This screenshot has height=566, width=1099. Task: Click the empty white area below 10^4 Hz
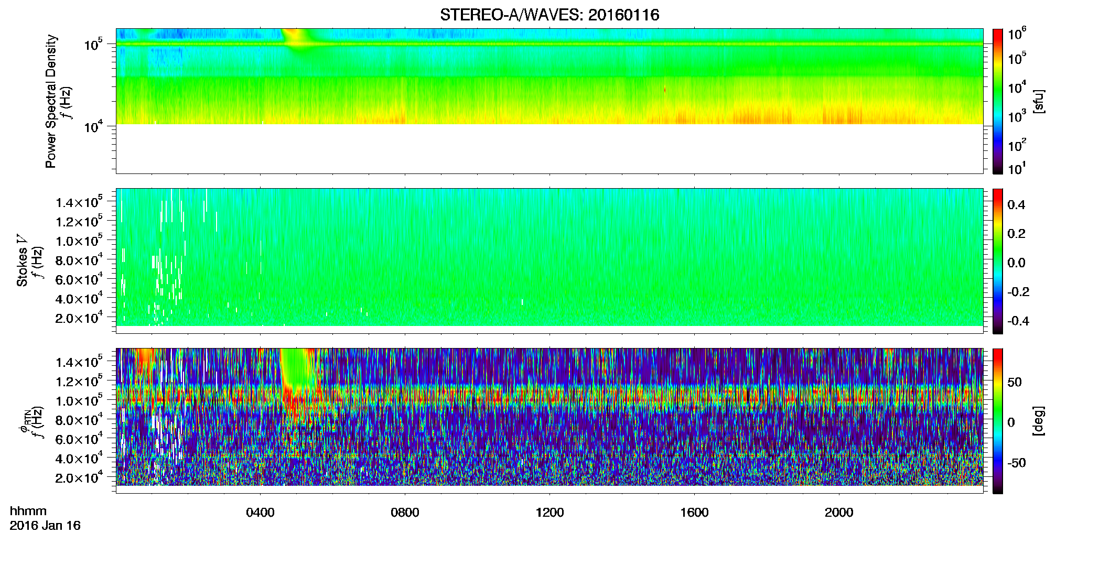(549, 148)
